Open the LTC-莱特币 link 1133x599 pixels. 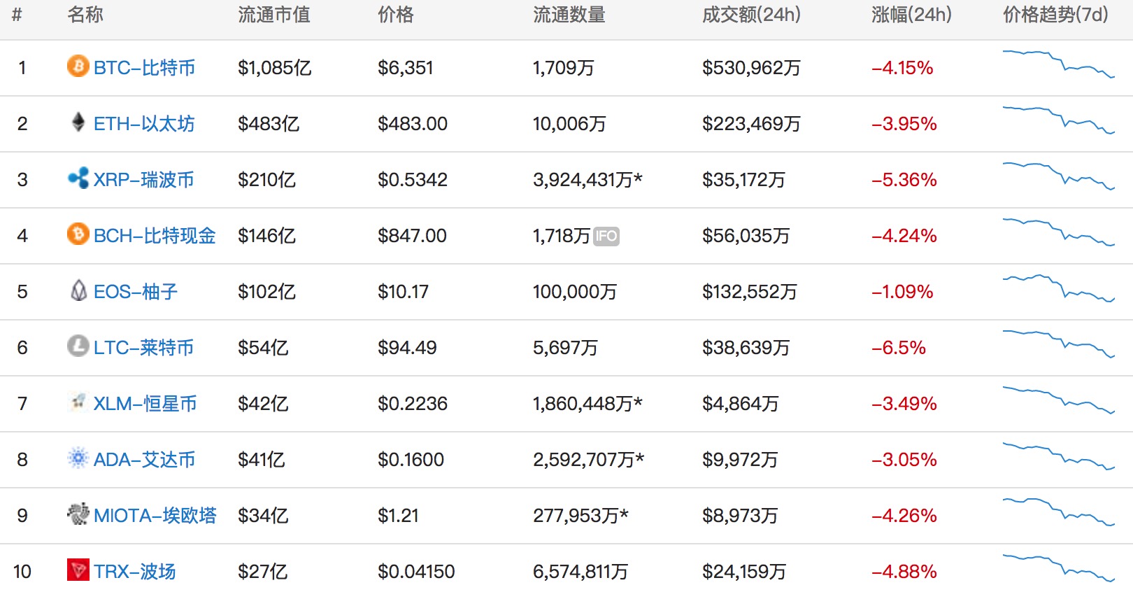point(143,348)
